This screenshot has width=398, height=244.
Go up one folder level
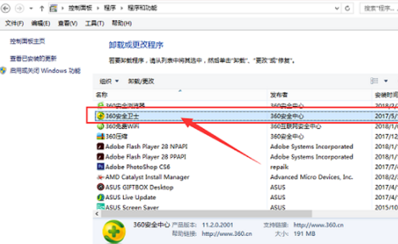(42, 9)
